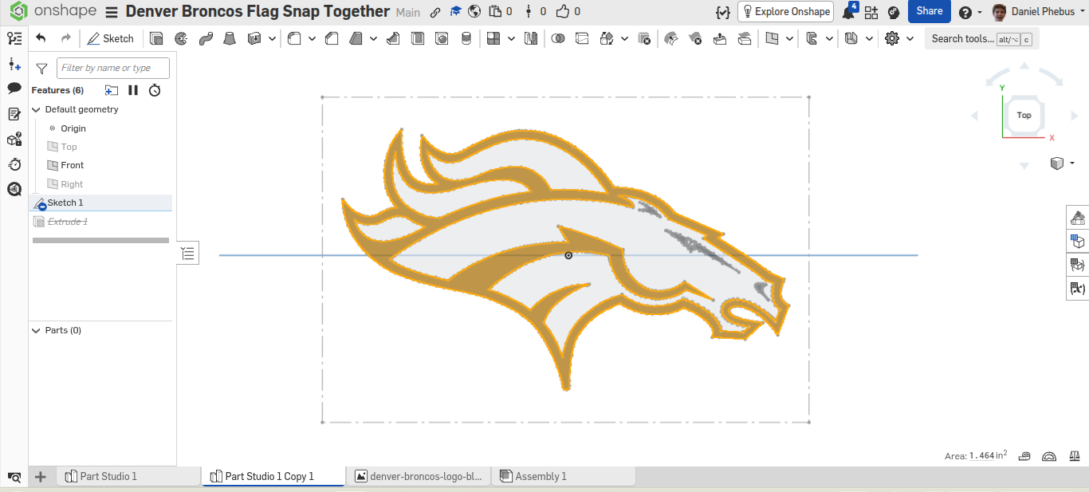Screen dimensions: 1089x492
Task: Toggle regeneration times timer icon
Action: (155, 90)
